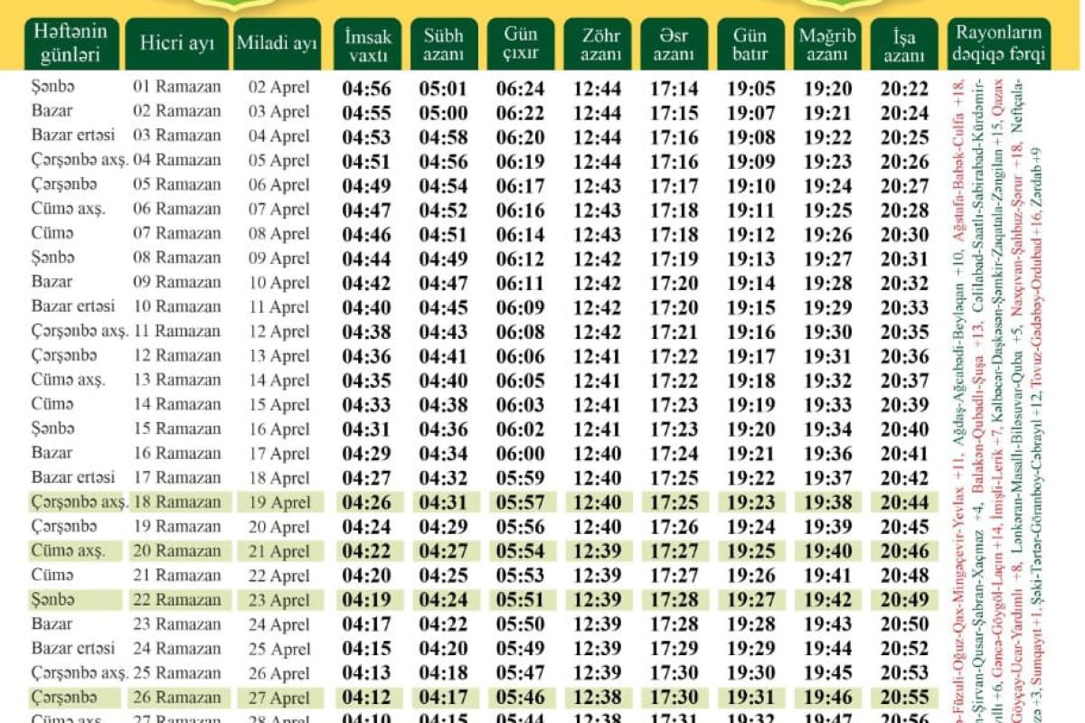Screen dimensions: 1085x723
Task: Click the Miladi ayı header cell
Action: (277, 45)
